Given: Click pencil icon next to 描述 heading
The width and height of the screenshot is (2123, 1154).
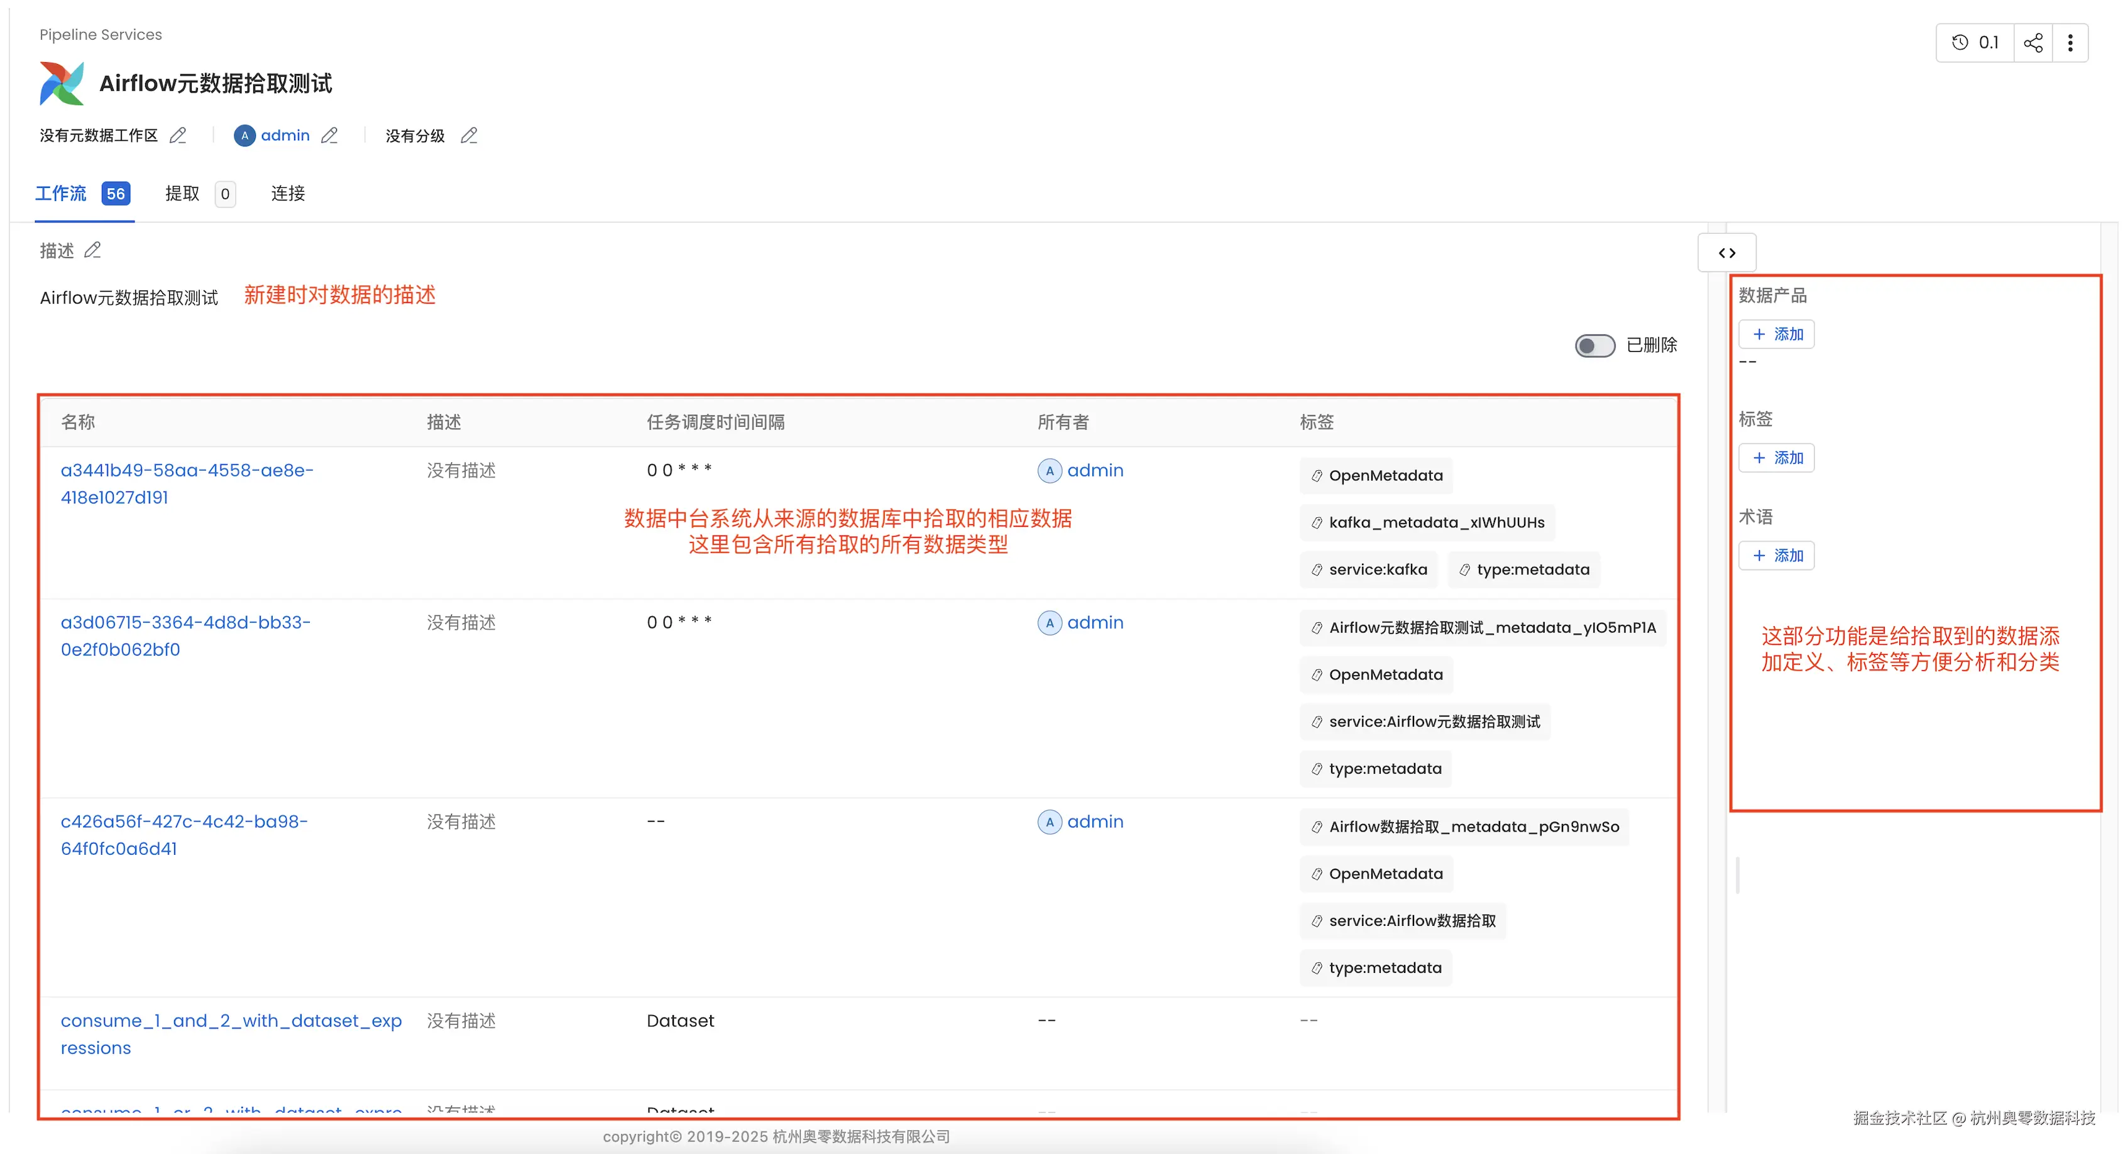Looking at the screenshot, I should [x=92, y=250].
